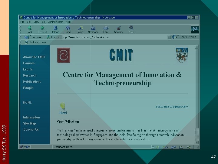
Task: Click the online/offline connection status icon
Action: [27, 147]
